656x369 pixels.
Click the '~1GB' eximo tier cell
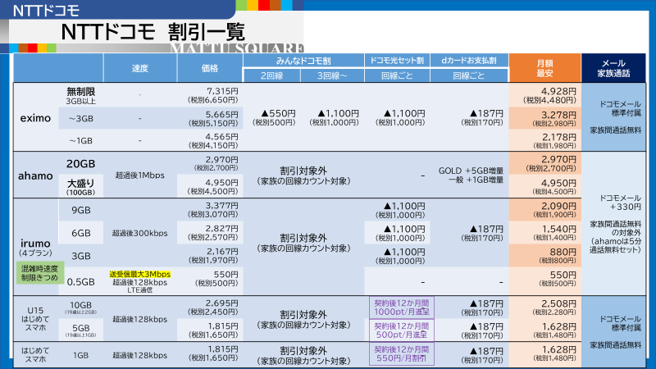coord(80,141)
